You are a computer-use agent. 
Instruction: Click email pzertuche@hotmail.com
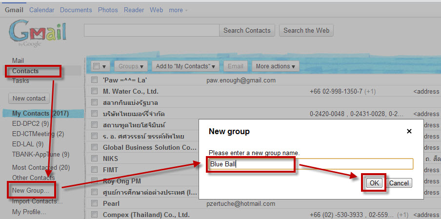click(x=241, y=203)
